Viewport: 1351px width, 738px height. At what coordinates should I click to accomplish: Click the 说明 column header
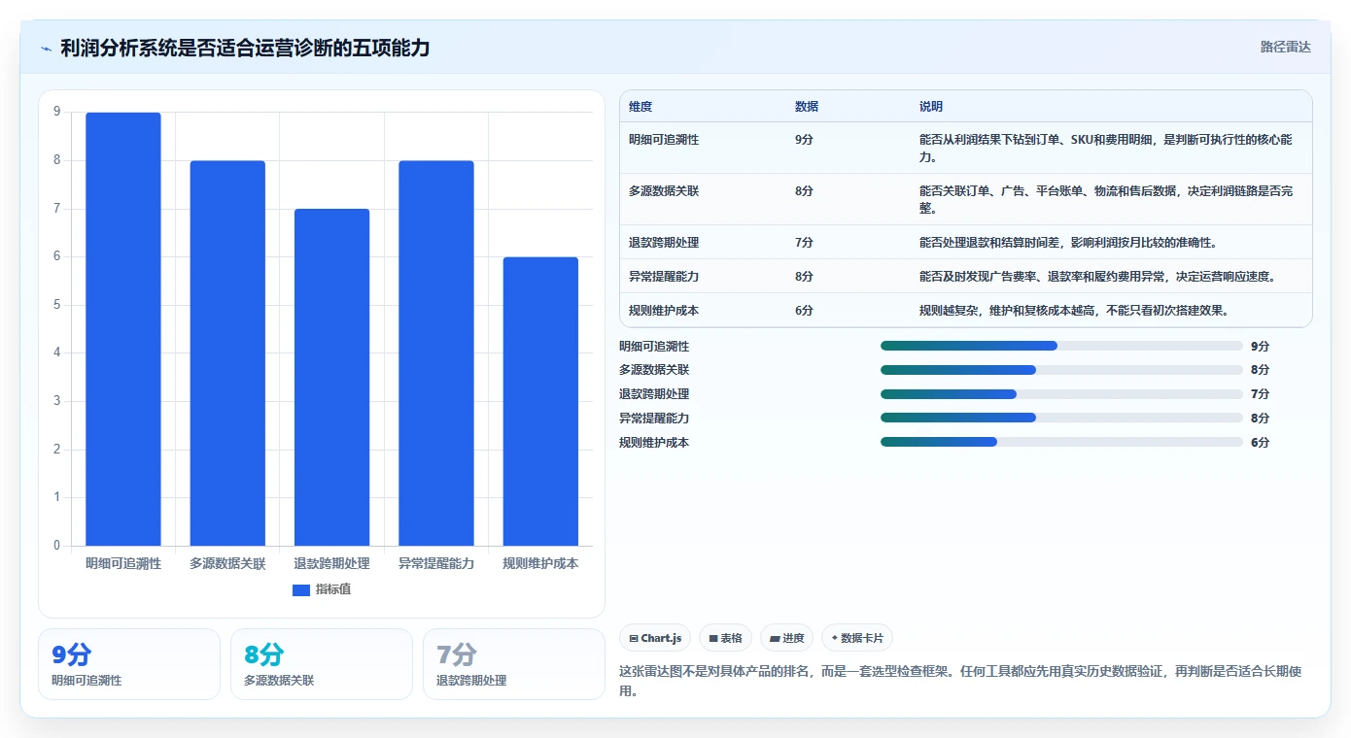point(931,107)
